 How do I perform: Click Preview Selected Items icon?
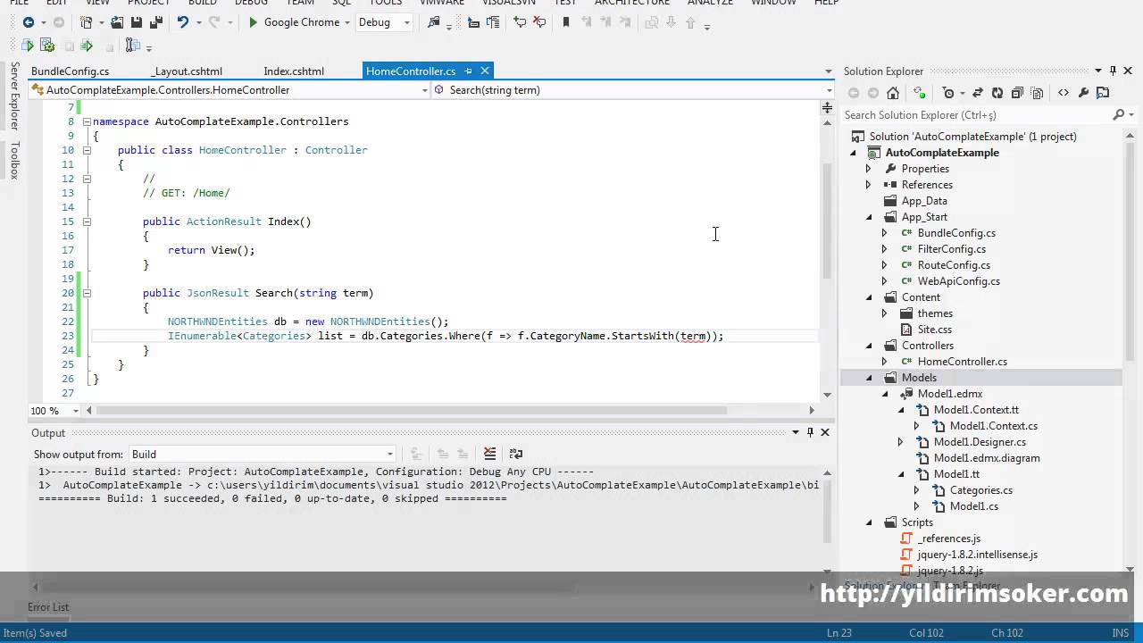1103,93
